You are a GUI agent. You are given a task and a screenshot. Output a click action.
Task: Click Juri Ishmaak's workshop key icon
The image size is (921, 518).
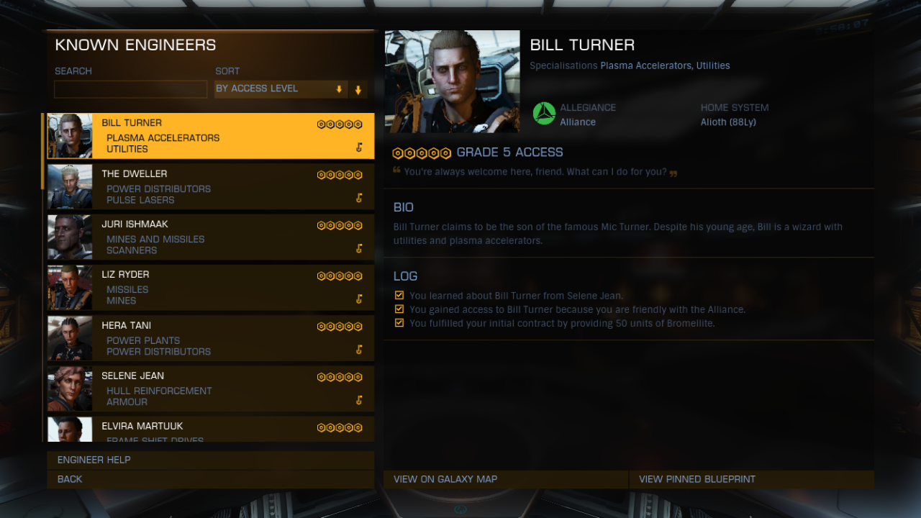[359, 248]
